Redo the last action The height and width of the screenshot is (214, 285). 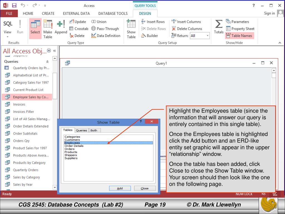[35, 5]
